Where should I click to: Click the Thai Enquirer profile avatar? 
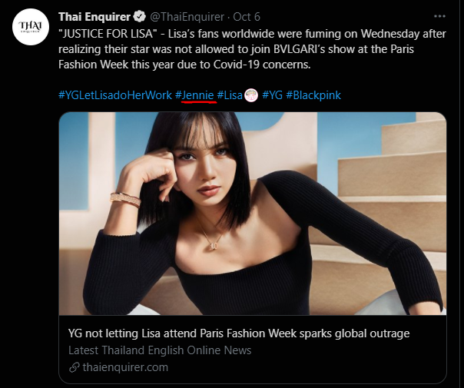tap(31, 28)
